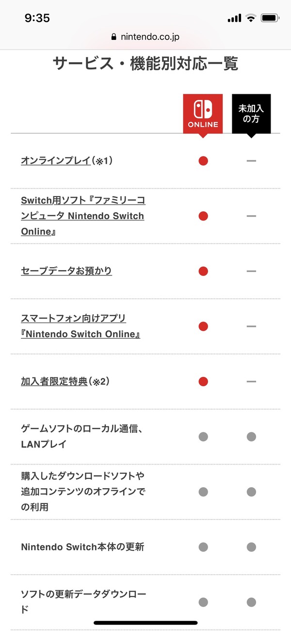Tap the red dot for 加入者限定特典
The width and height of the screenshot is (291, 631).
[x=203, y=381]
